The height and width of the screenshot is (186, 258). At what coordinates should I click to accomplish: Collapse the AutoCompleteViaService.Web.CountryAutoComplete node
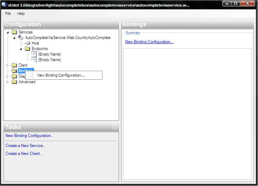[x=14, y=38]
